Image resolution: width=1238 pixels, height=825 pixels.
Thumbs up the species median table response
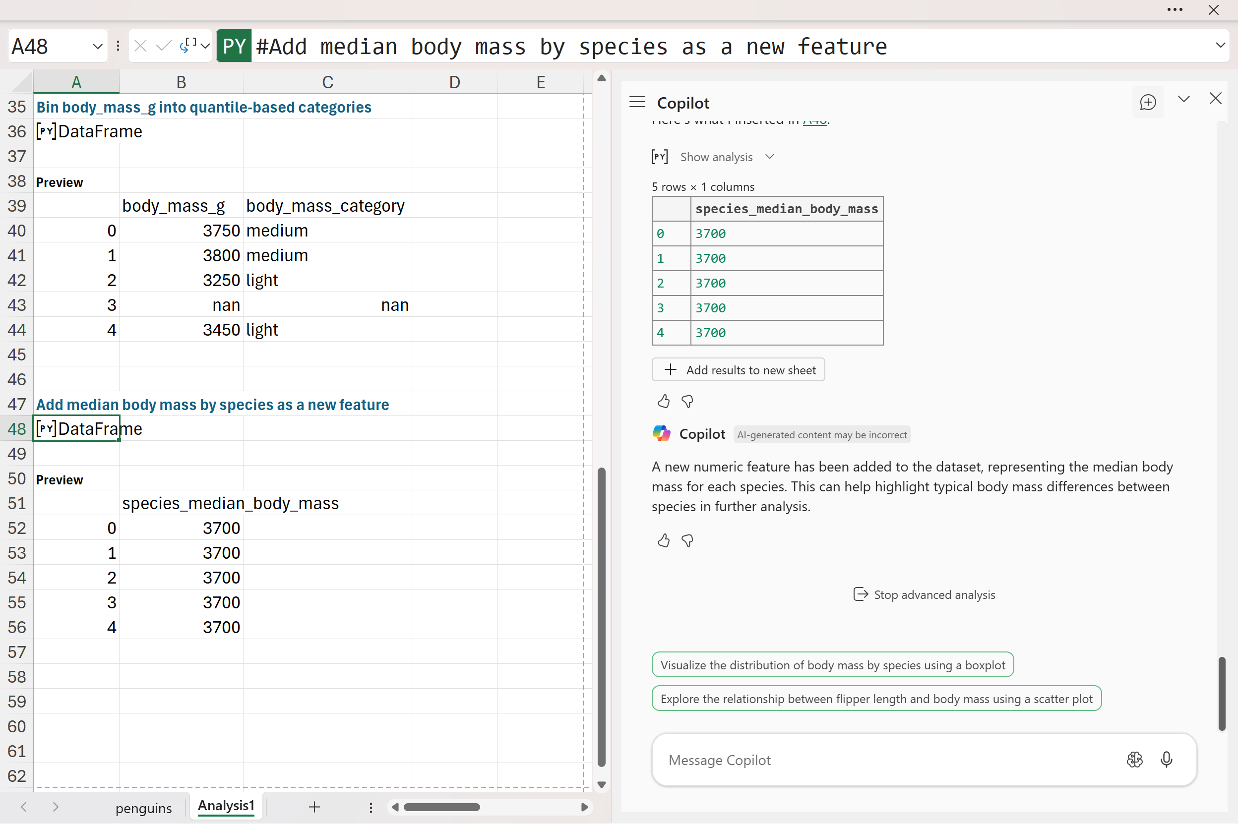(663, 402)
